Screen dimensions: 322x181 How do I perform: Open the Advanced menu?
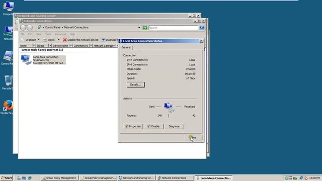click(60, 34)
